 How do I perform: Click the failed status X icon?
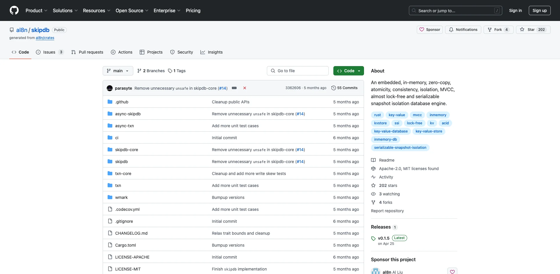click(x=245, y=88)
